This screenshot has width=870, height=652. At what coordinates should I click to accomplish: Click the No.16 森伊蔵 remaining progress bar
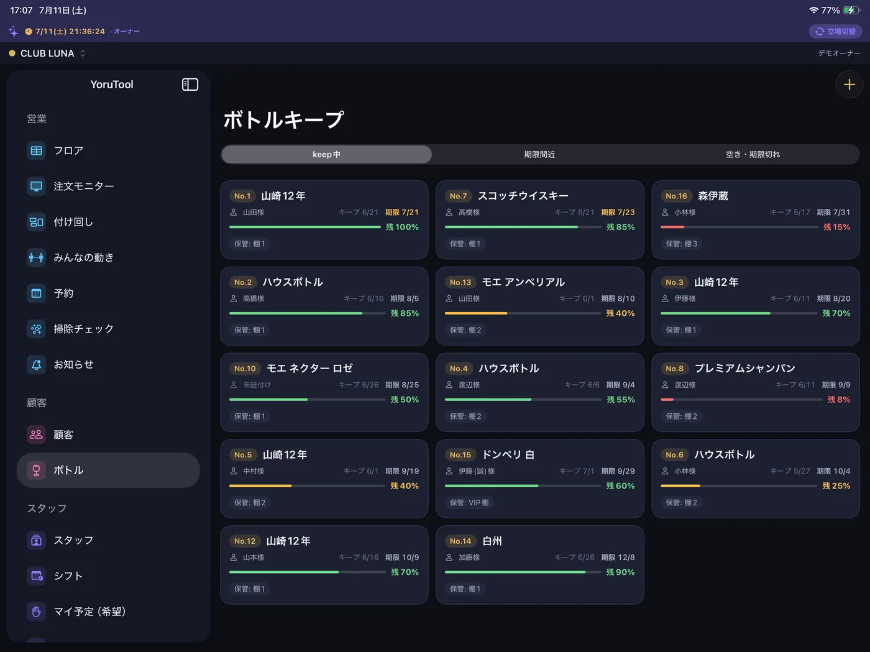point(739,227)
